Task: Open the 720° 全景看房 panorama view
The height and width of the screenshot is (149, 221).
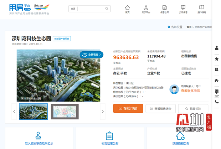Action: pyautogui.click(x=92, y=55)
